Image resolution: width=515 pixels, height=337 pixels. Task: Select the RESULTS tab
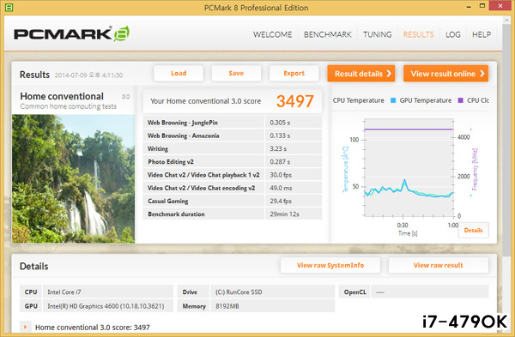(x=419, y=34)
